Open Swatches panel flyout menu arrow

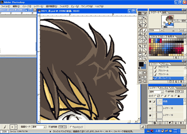coord(185,36)
